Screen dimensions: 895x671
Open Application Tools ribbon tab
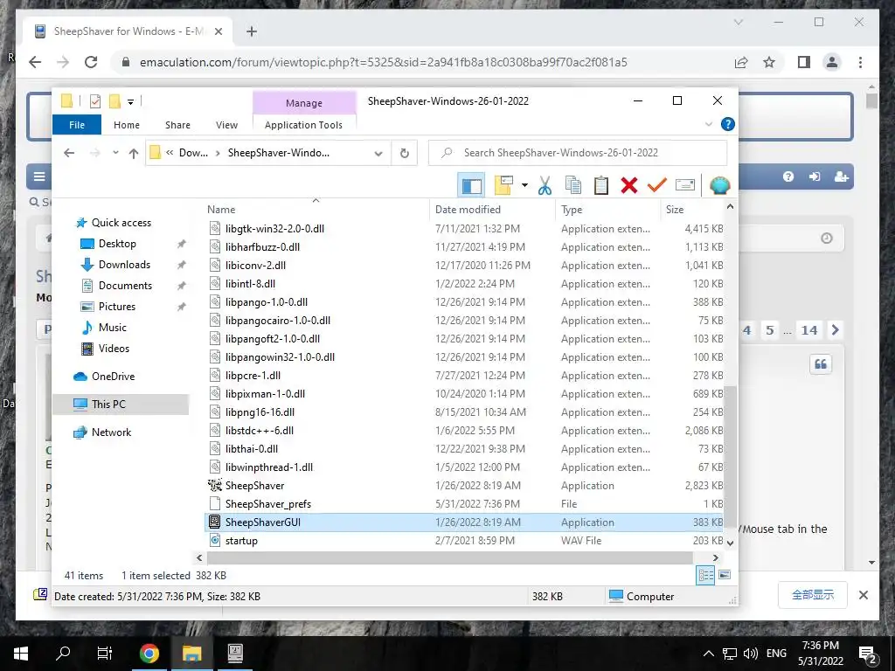point(303,125)
